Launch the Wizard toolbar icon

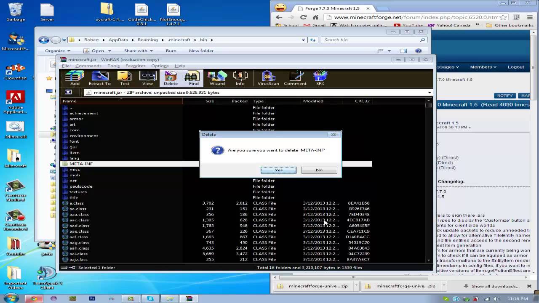point(217,78)
